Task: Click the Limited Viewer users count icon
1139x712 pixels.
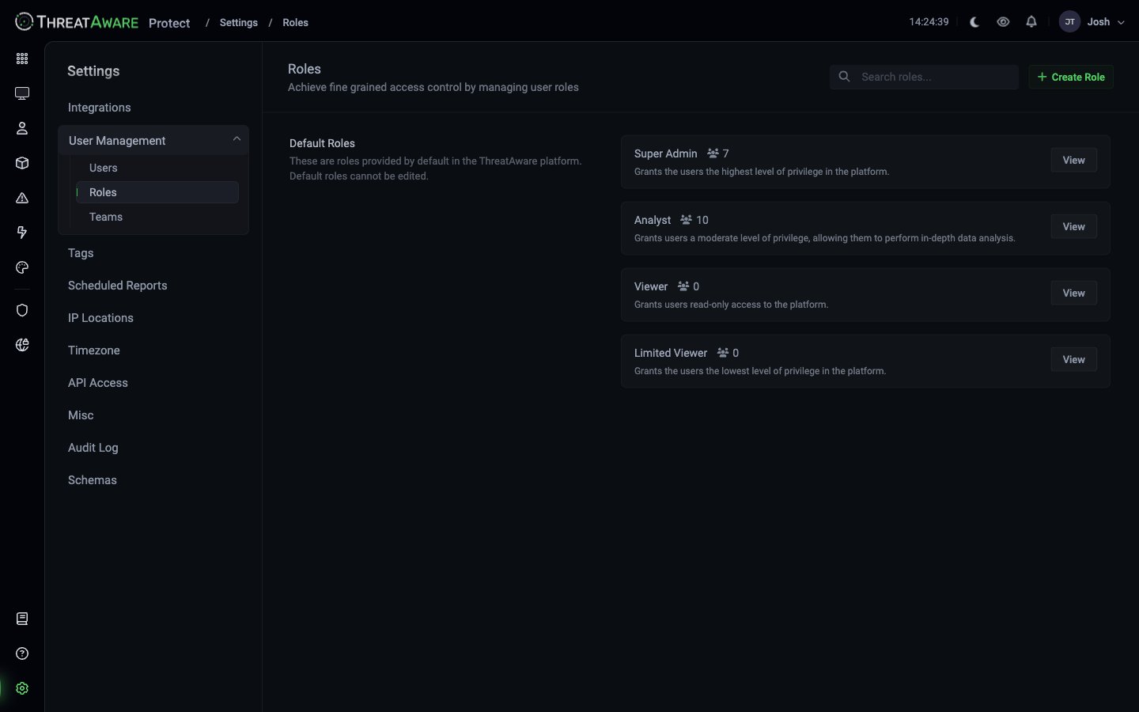Action: point(723,353)
